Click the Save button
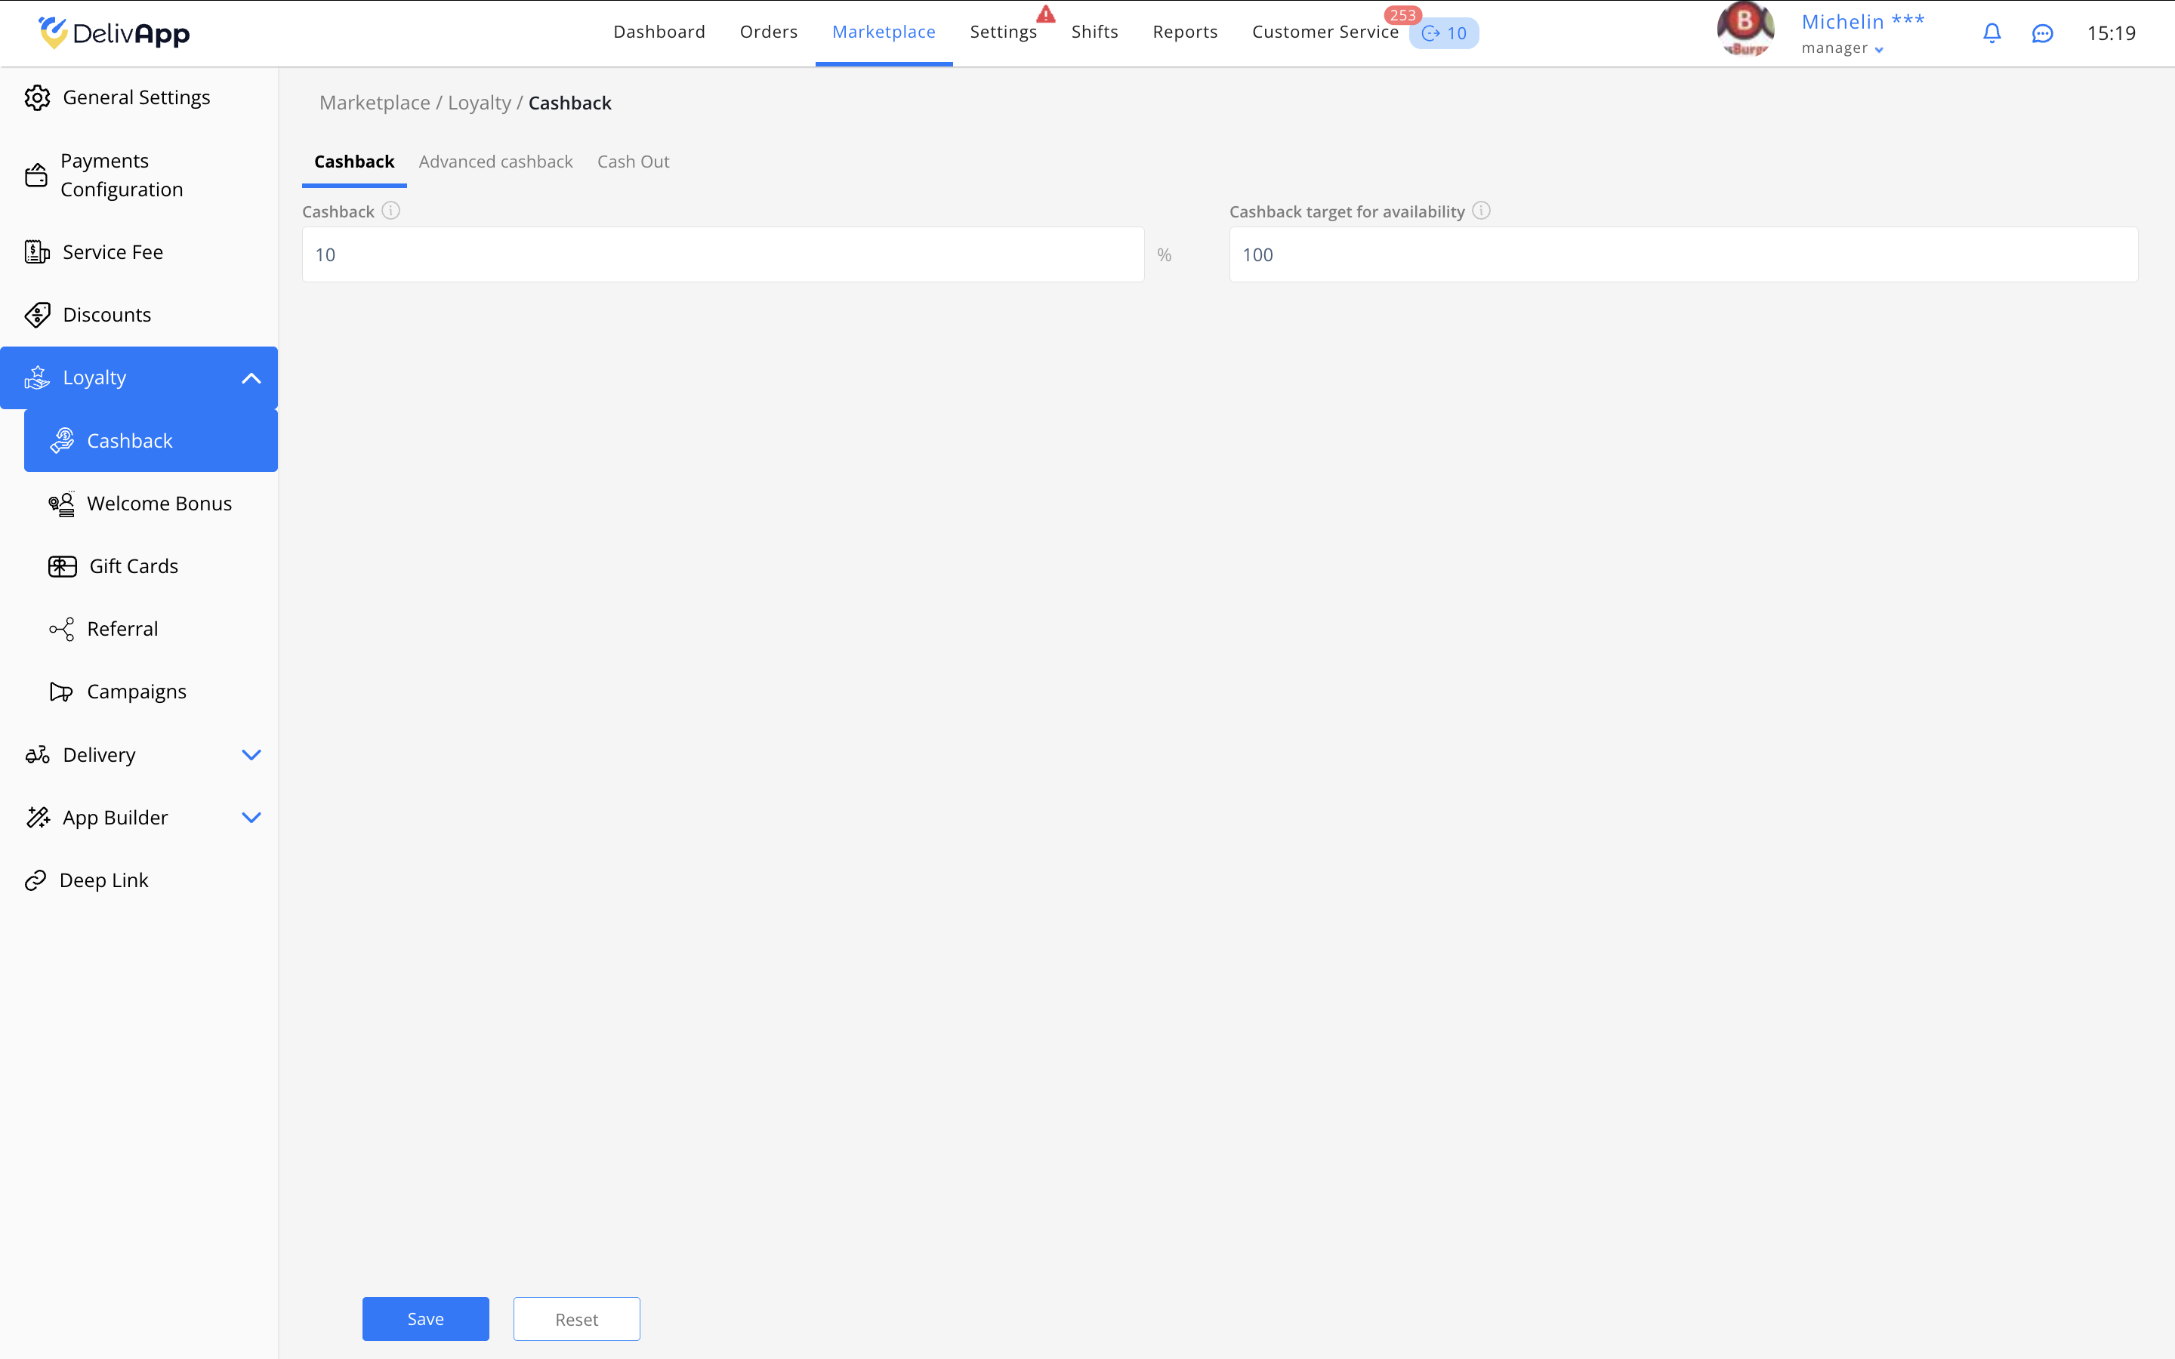 (x=425, y=1318)
